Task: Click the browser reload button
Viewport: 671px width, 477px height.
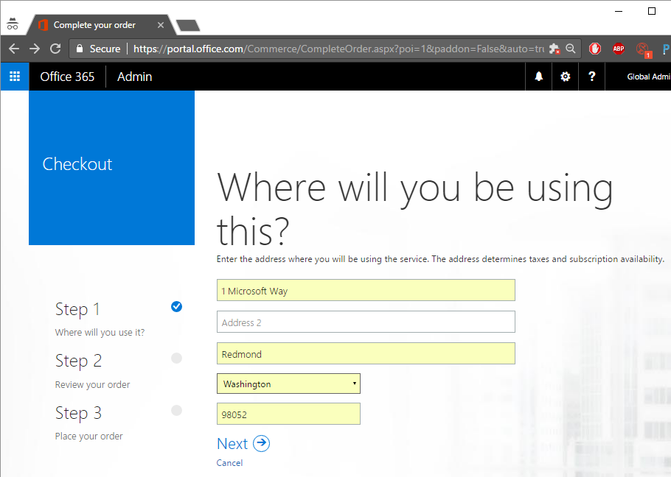Action: pos(55,49)
